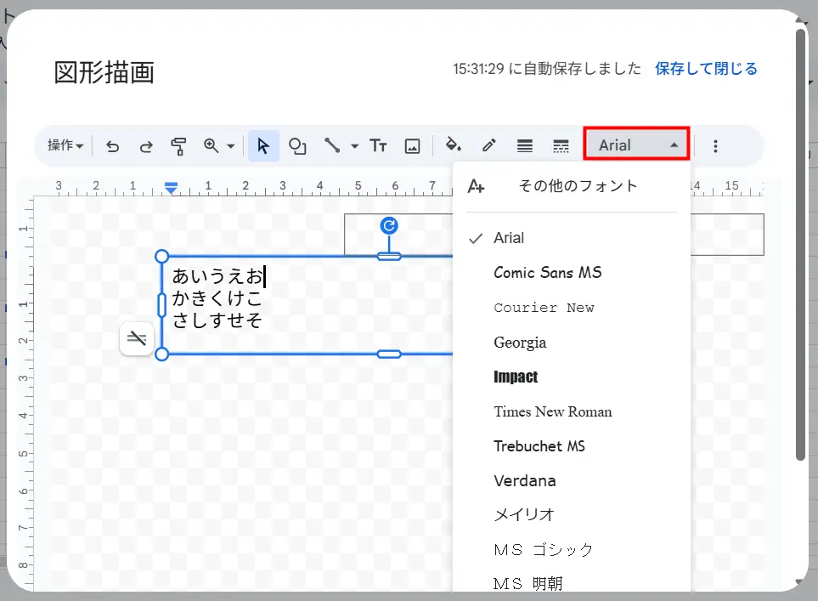Collapse the Arial font dropdown
The height and width of the screenshot is (601, 818).
(x=638, y=145)
